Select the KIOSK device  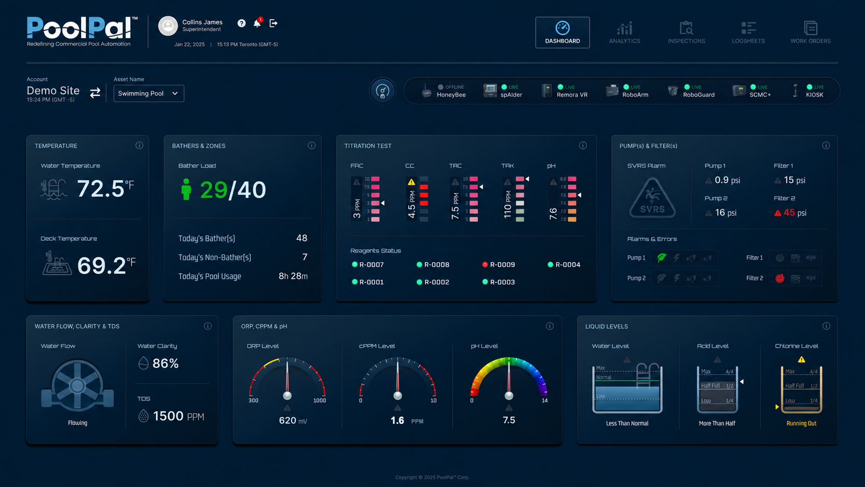[808, 91]
